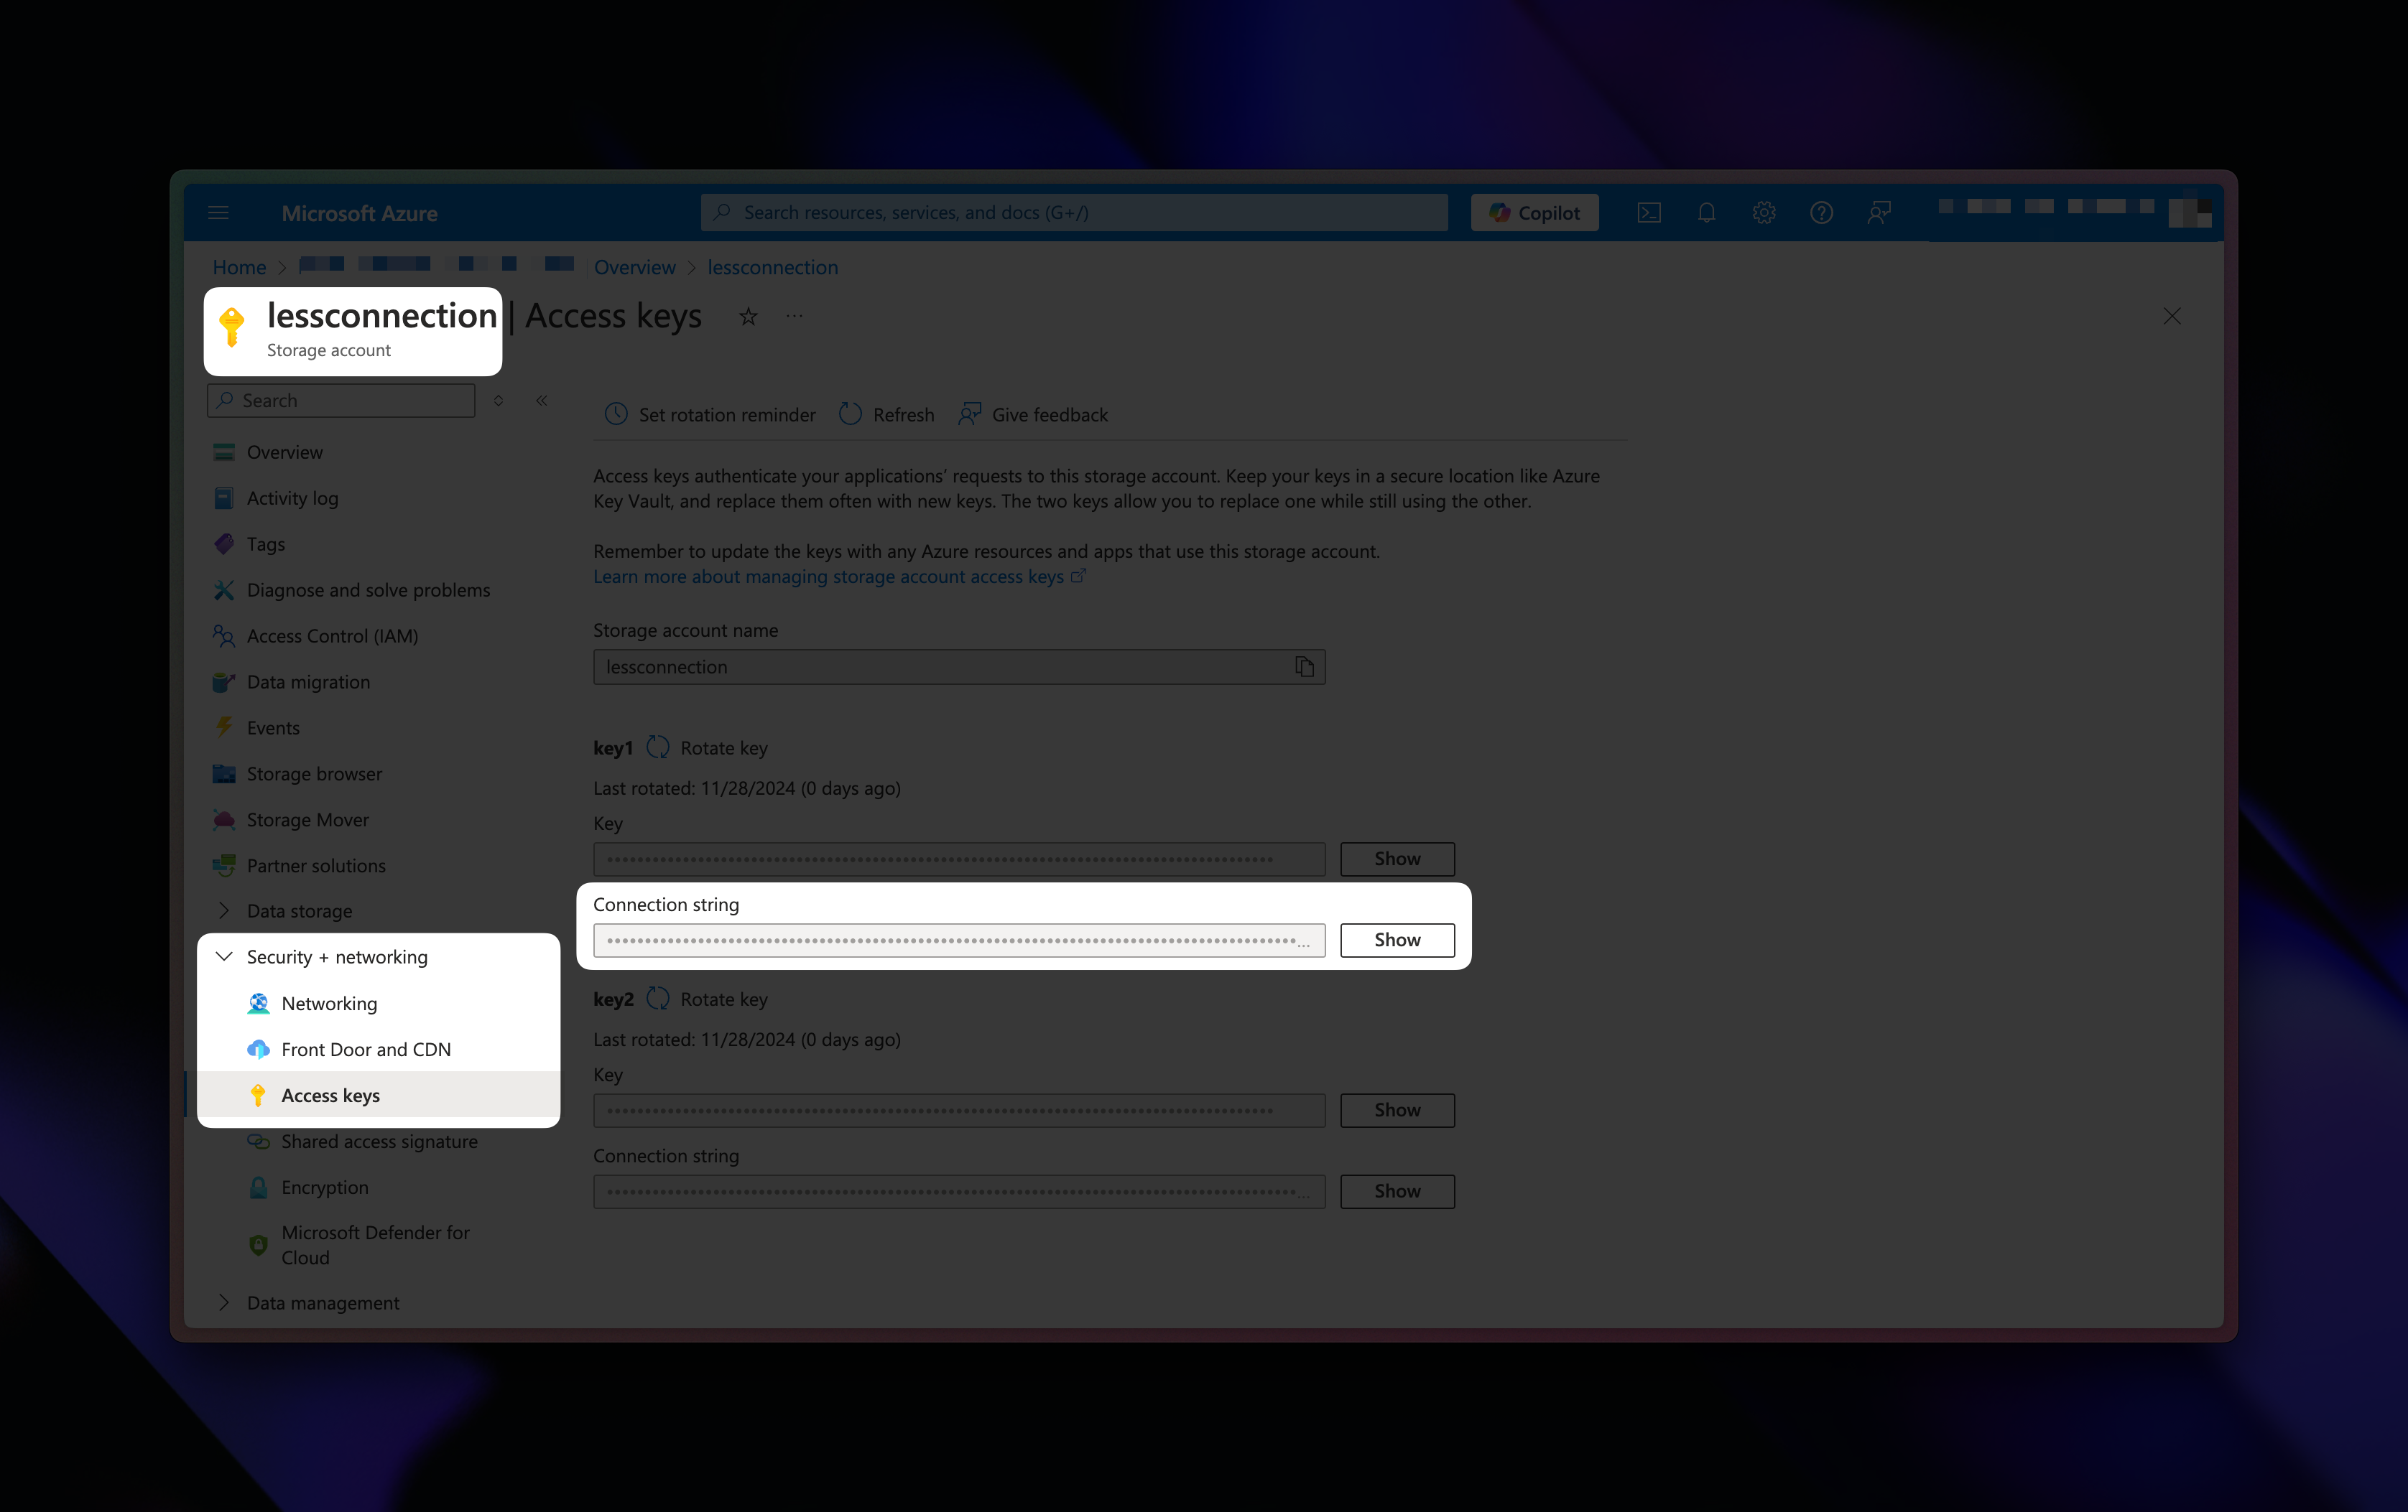Image resolution: width=2408 pixels, height=1512 pixels.
Task: Open the Networking menu item
Action: pyautogui.click(x=329, y=1004)
